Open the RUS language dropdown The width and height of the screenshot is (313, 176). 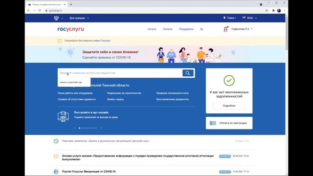tap(250, 18)
